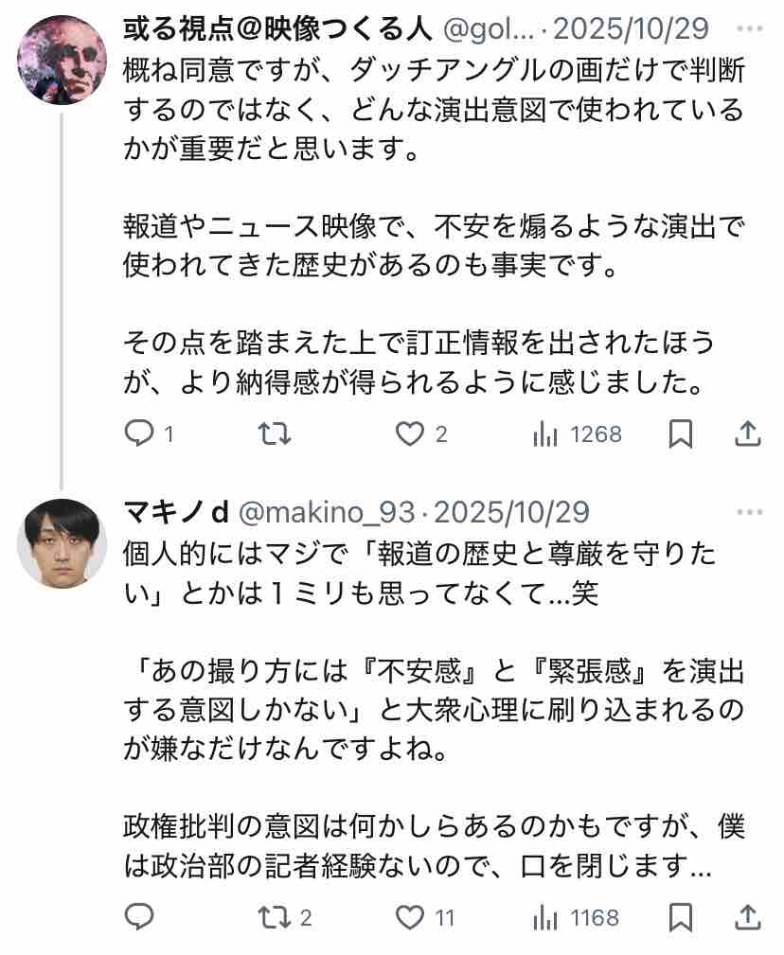View analytics showing 1268 views

(x=545, y=434)
